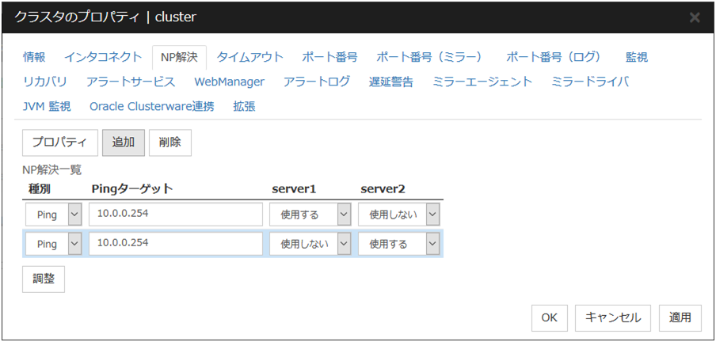Open the インタコネクト tab
The height and width of the screenshot is (342, 716).
[x=98, y=57]
